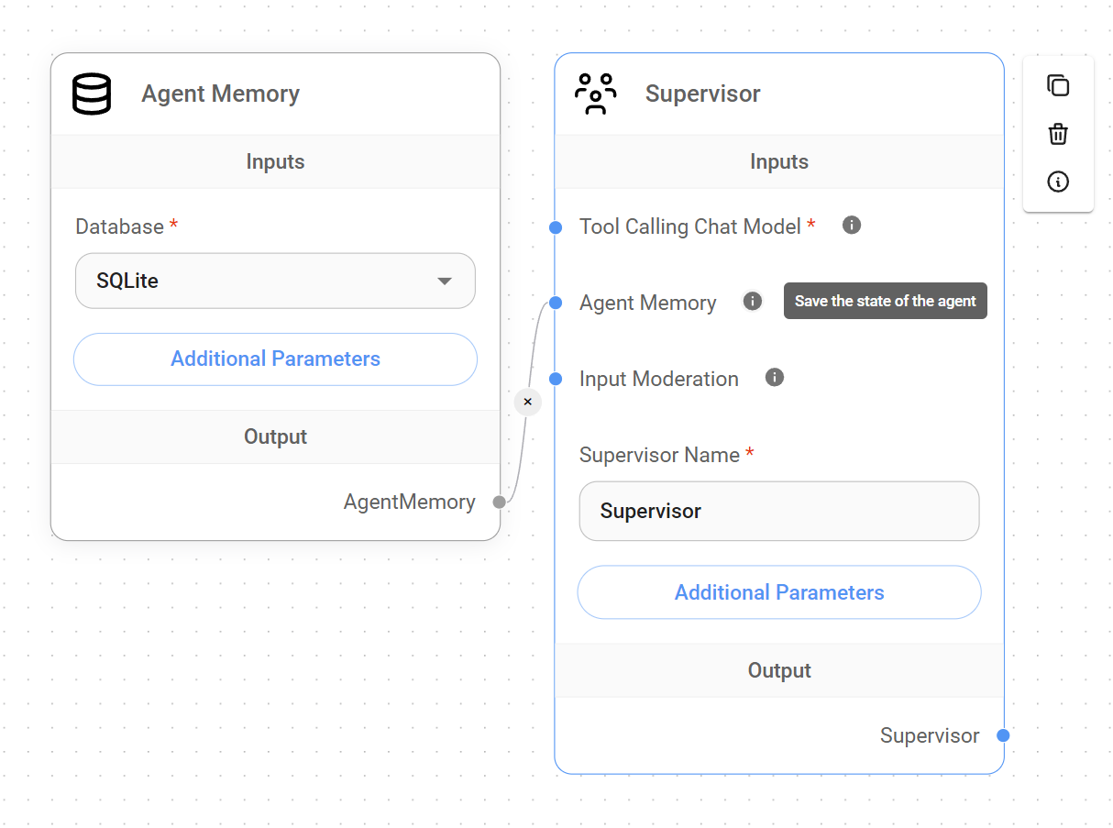Select the Supervisor node by its title

click(x=702, y=94)
